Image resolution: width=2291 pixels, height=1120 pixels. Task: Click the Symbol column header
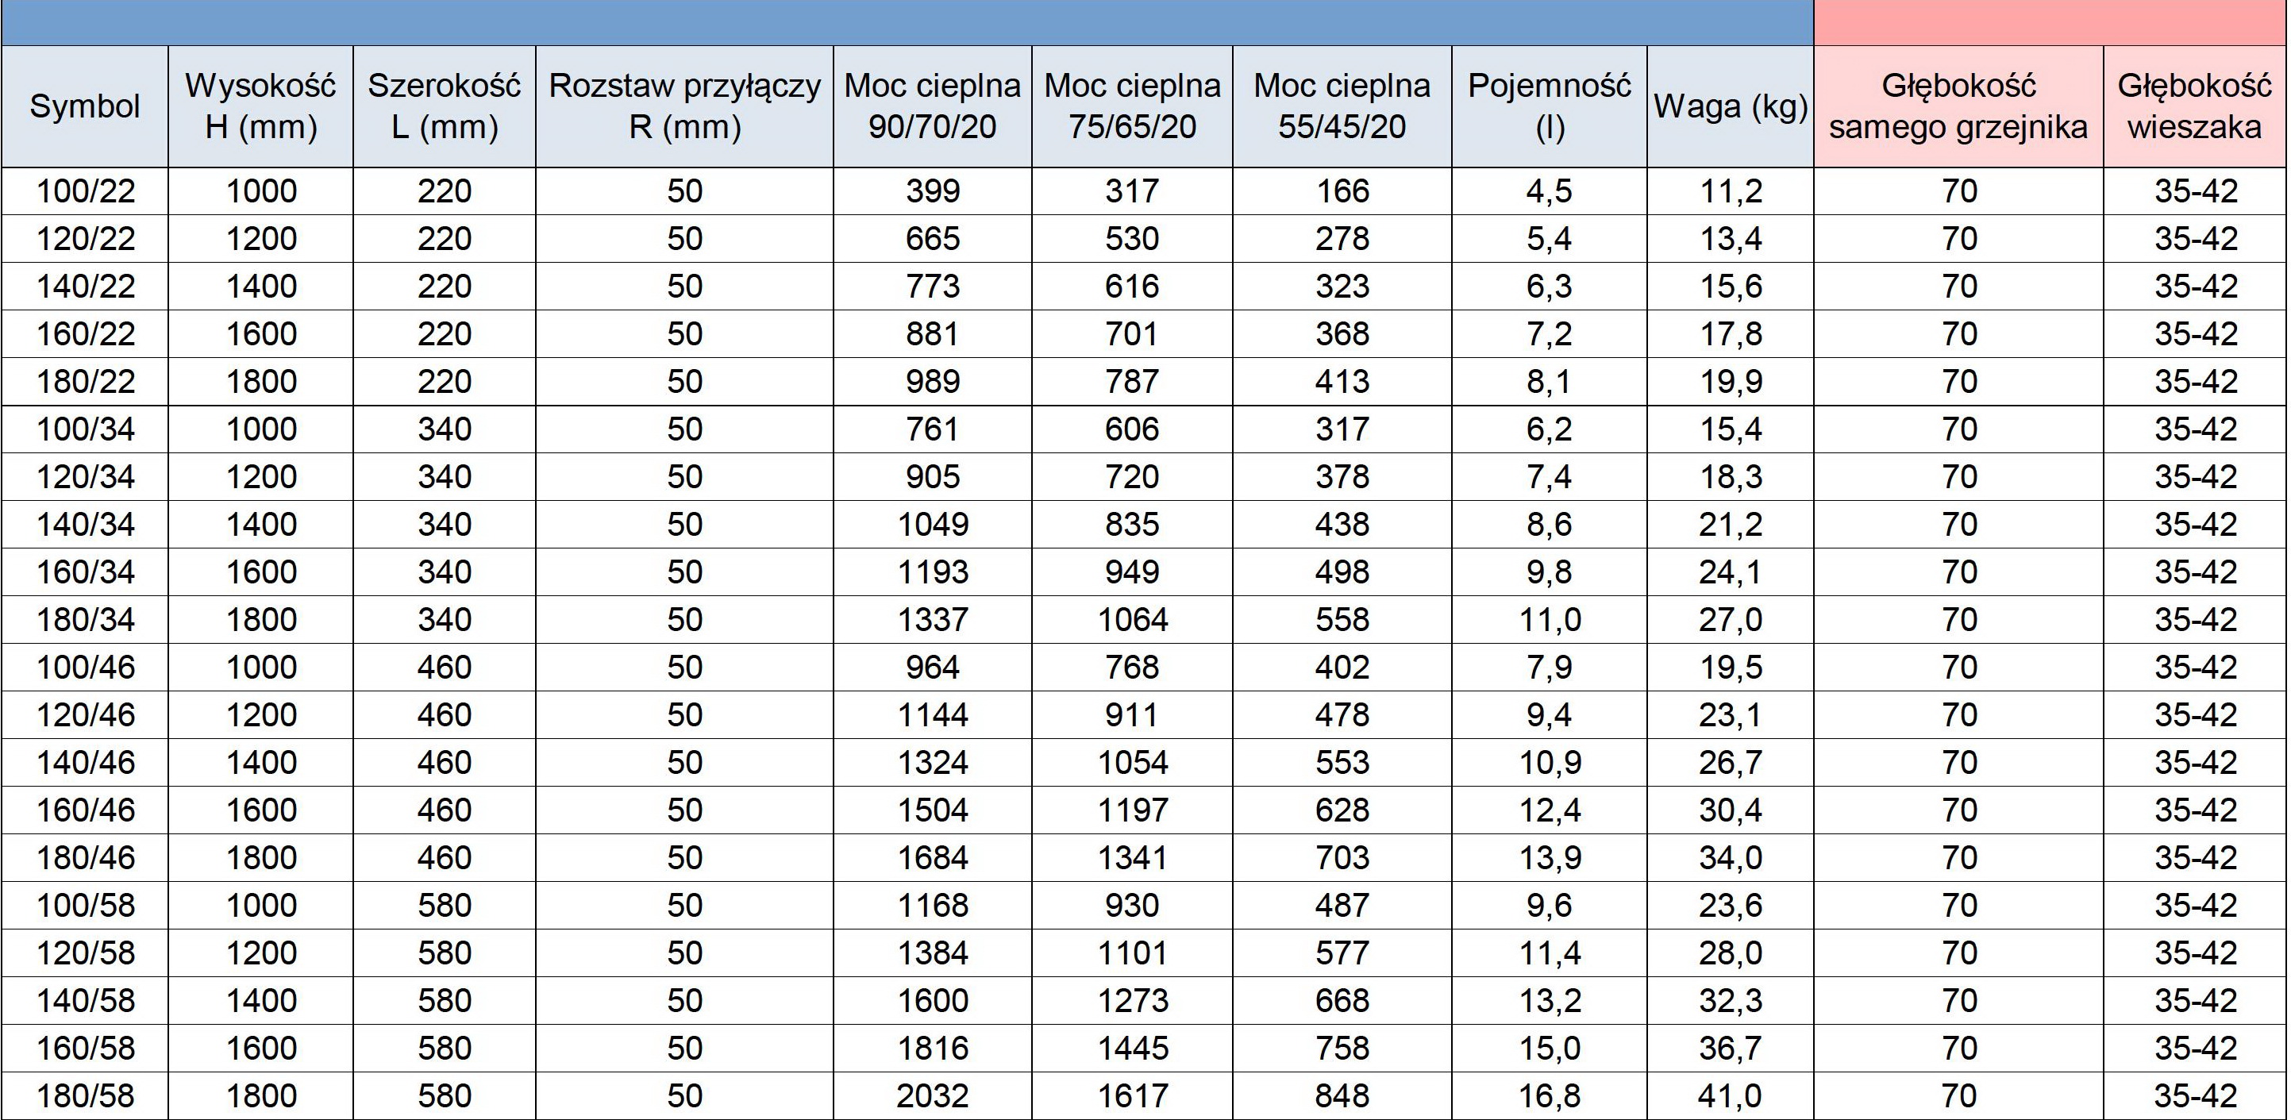(x=84, y=106)
